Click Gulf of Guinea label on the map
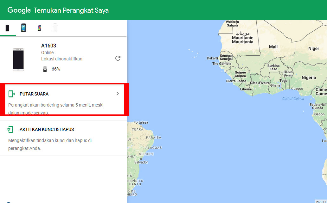This screenshot has height=203, width=327. click(293, 99)
